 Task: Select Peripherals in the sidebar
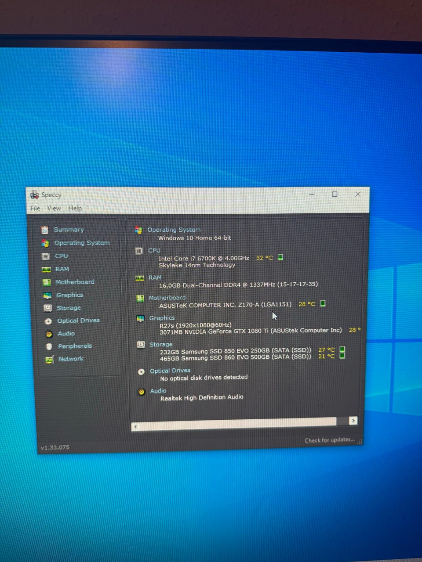pos(75,346)
